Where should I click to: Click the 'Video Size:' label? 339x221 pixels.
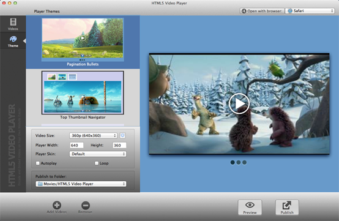(45, 135)
